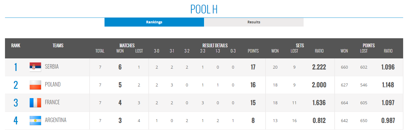
Task: Click France's rank number 3
Action: click(x=16, y=103)
